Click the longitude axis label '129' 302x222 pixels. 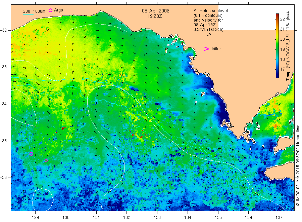pyautogui.click(x=36, y=218)
